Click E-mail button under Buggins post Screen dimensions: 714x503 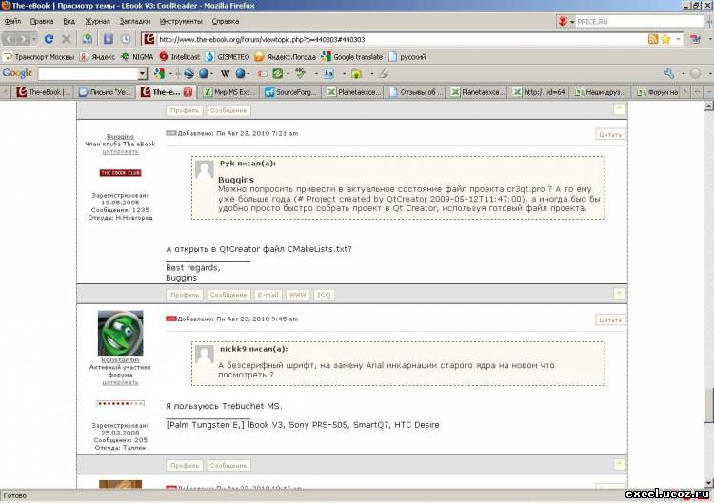[268, 295]
